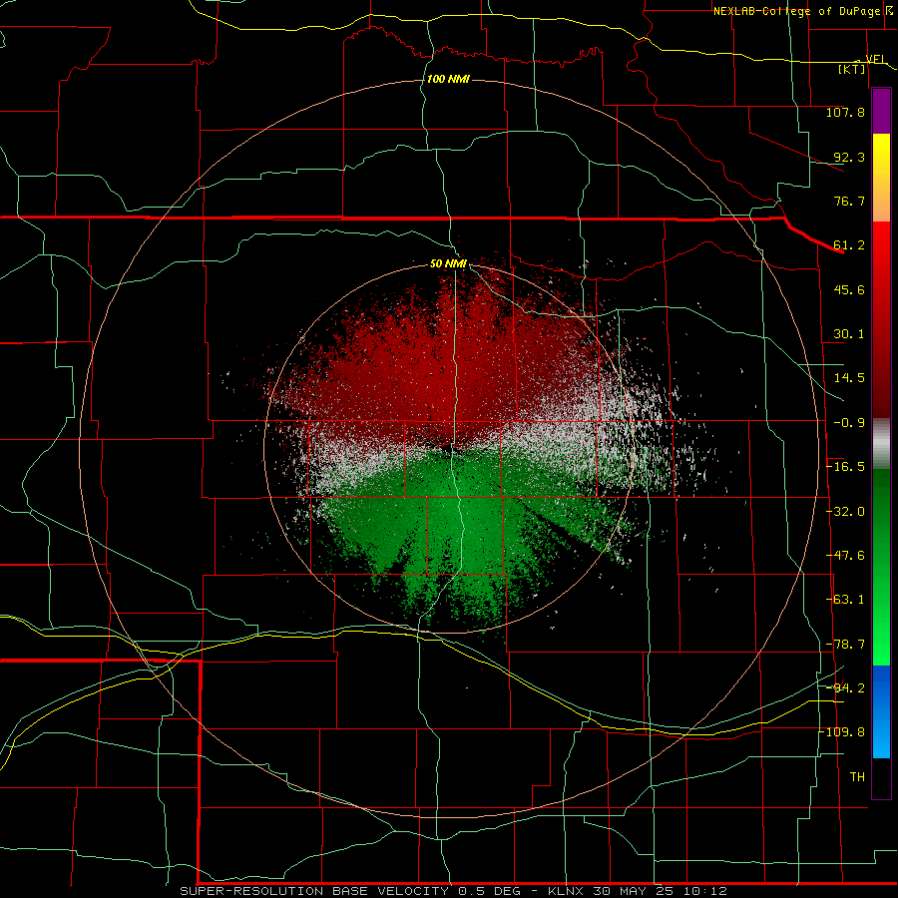Screen dimensions: 898x898
Task: Click the 107.8 legend value
Action: (x=845, y=112)
